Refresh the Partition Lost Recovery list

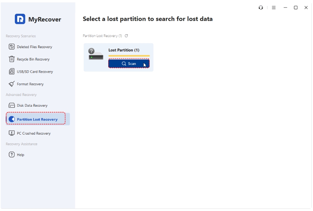[x=126, y=36]
